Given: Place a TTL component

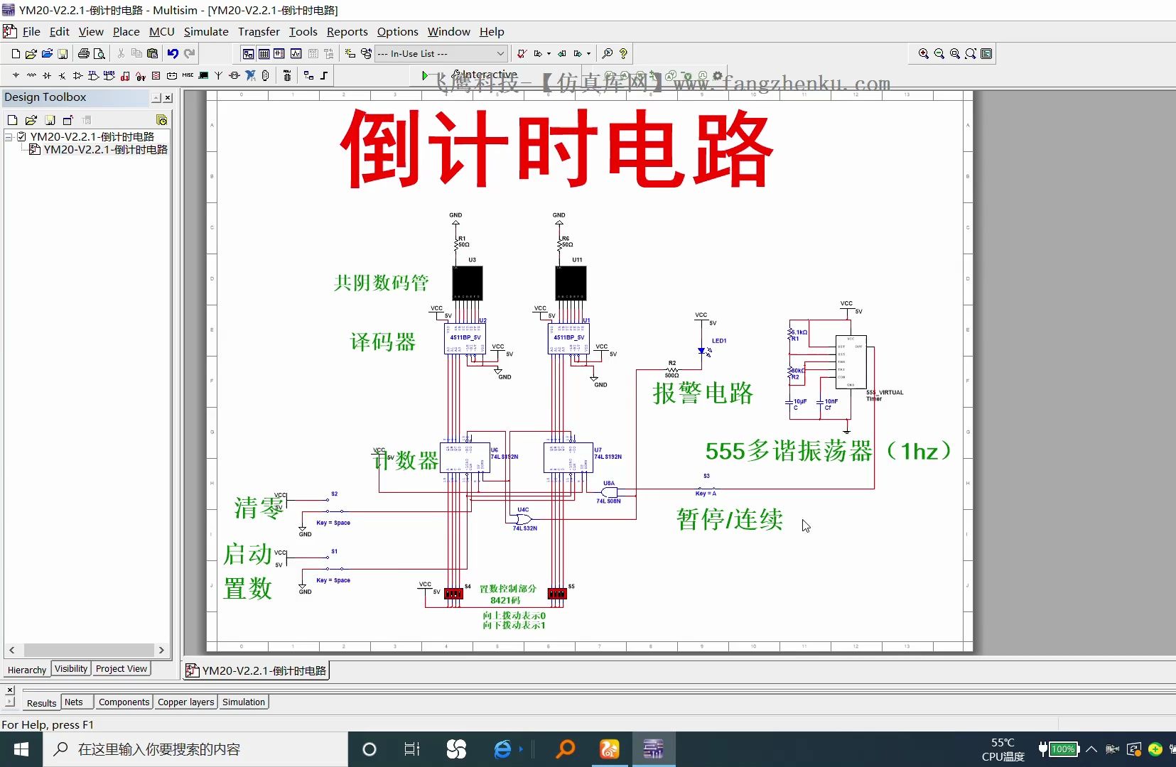Looking at the screenshot, I should tap(94, 75).
